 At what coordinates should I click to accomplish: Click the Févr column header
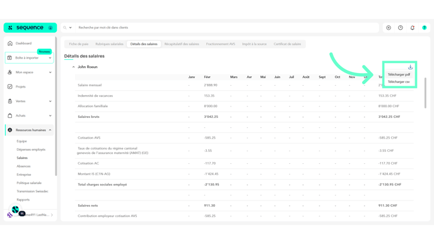tap(208, 77)
